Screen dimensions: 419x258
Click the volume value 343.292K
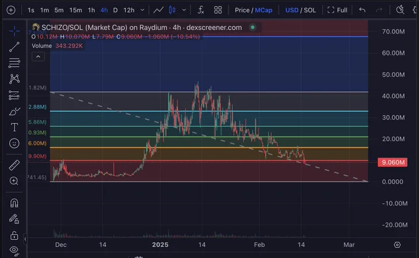69,46
